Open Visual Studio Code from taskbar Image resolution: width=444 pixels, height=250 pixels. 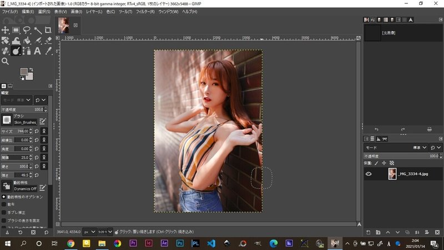(211, 243)
